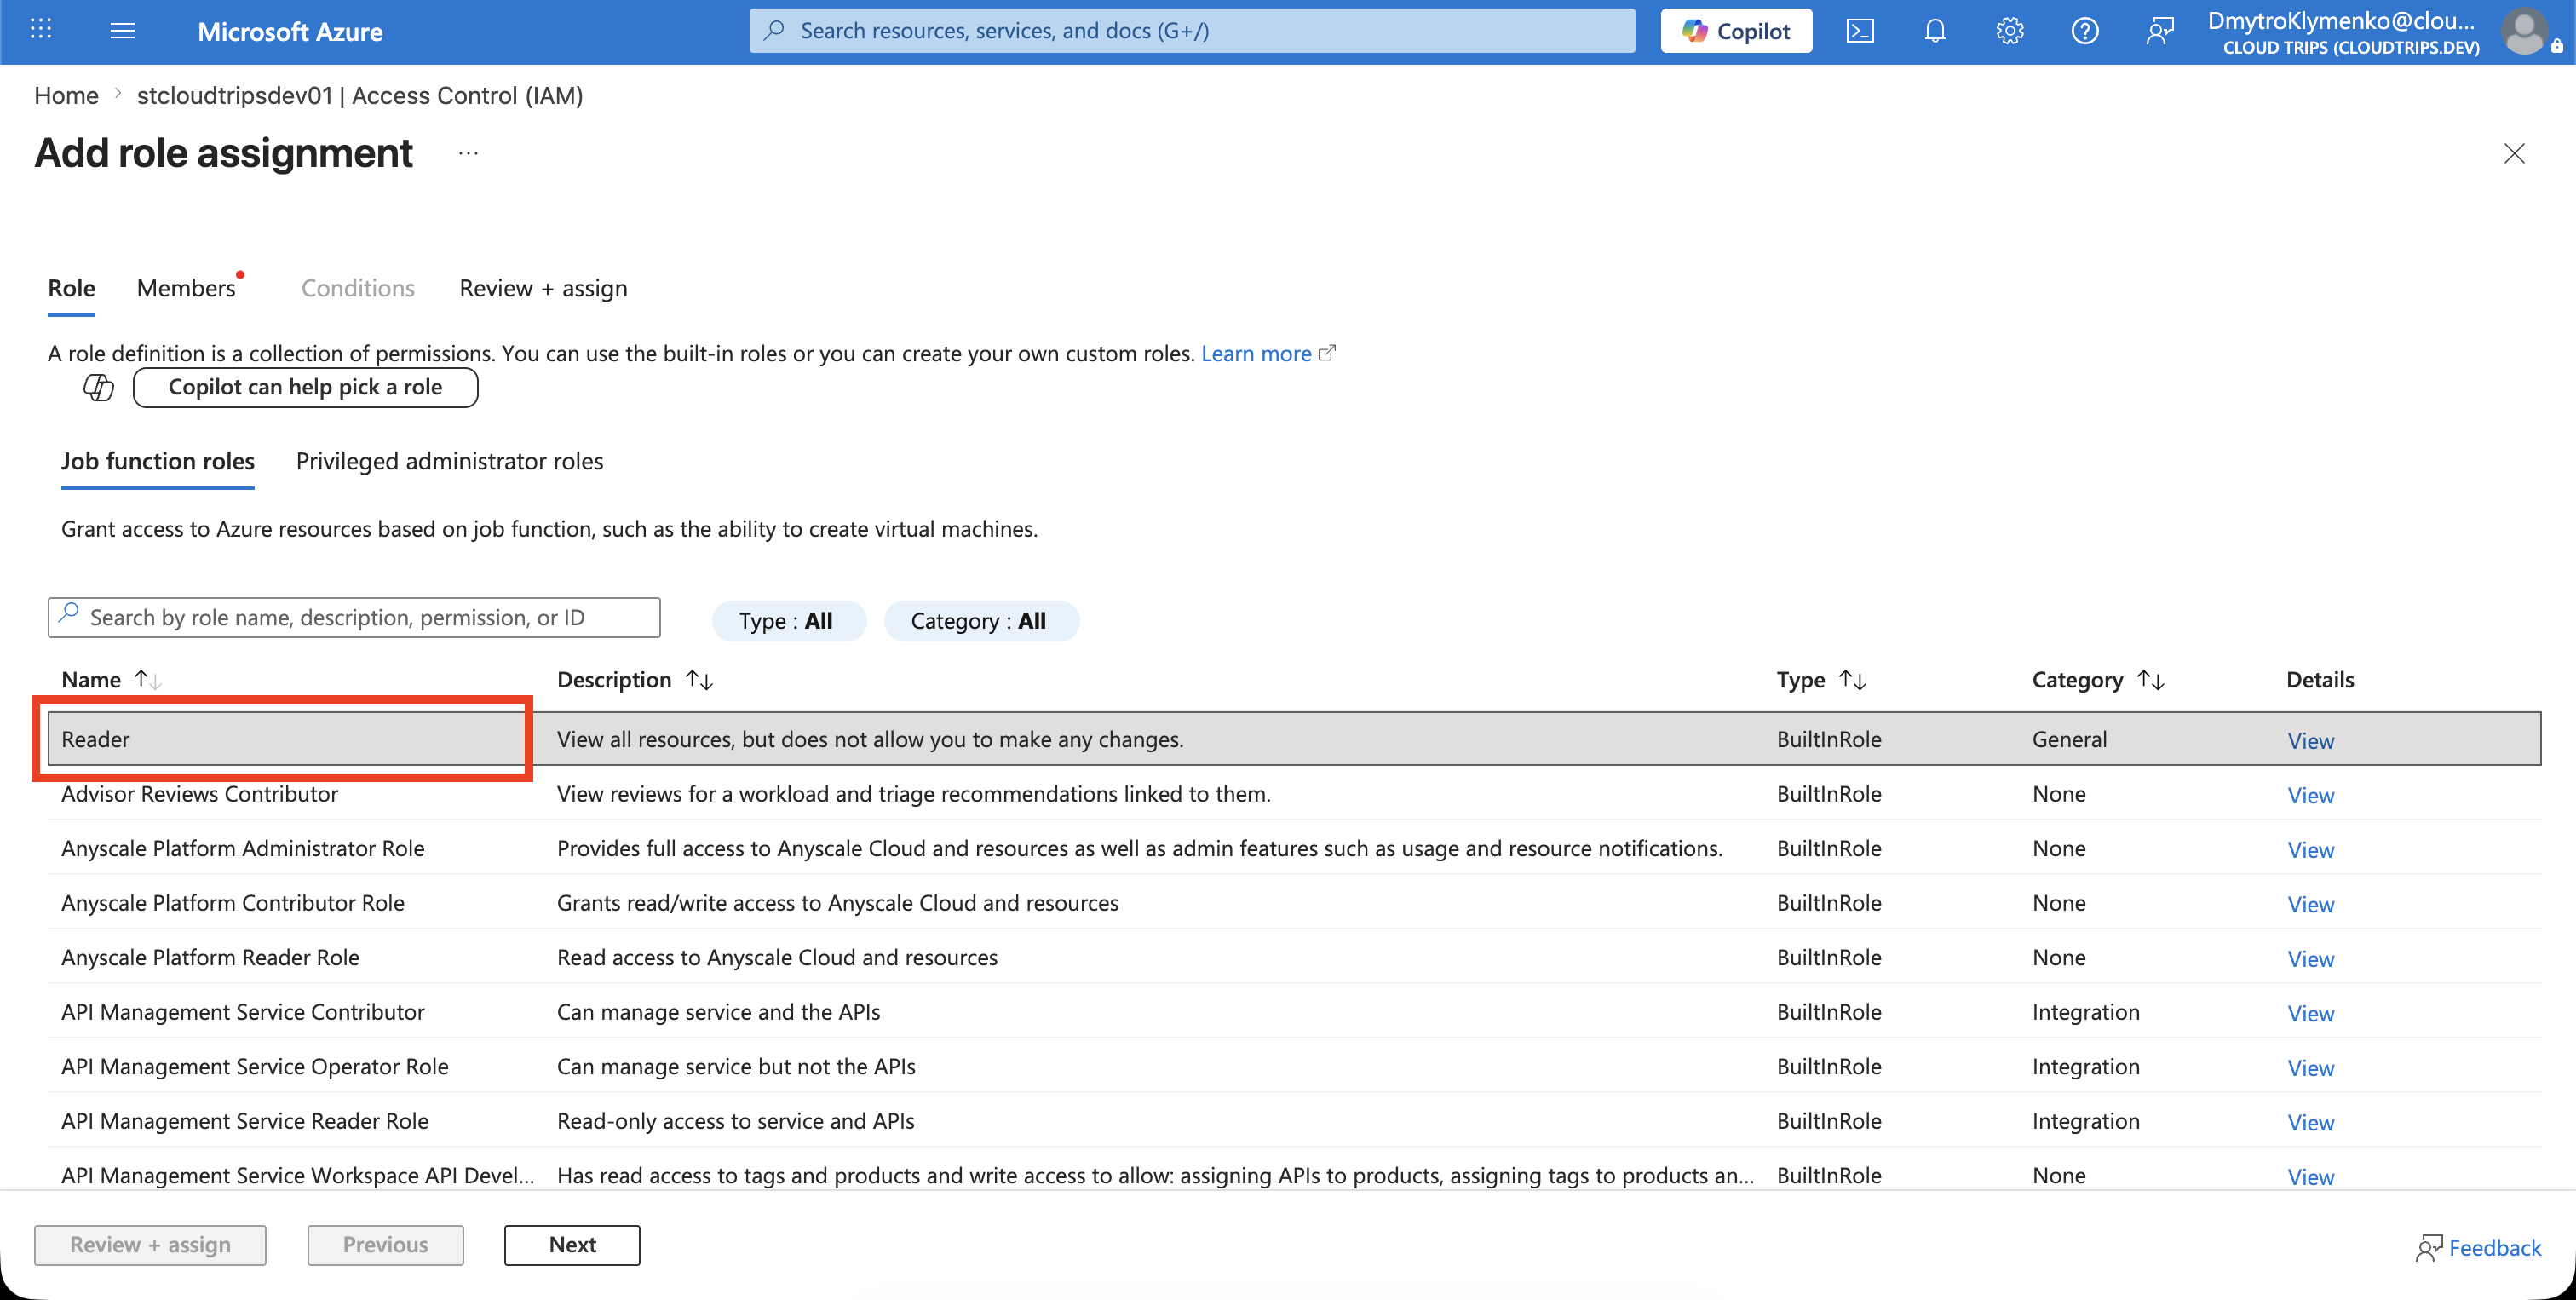
Task: Sort the table by Description arrows
Action: [699, 679]
